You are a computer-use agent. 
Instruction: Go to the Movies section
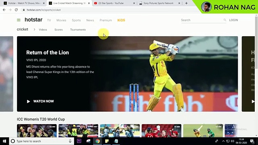click(x=61, y=20)
